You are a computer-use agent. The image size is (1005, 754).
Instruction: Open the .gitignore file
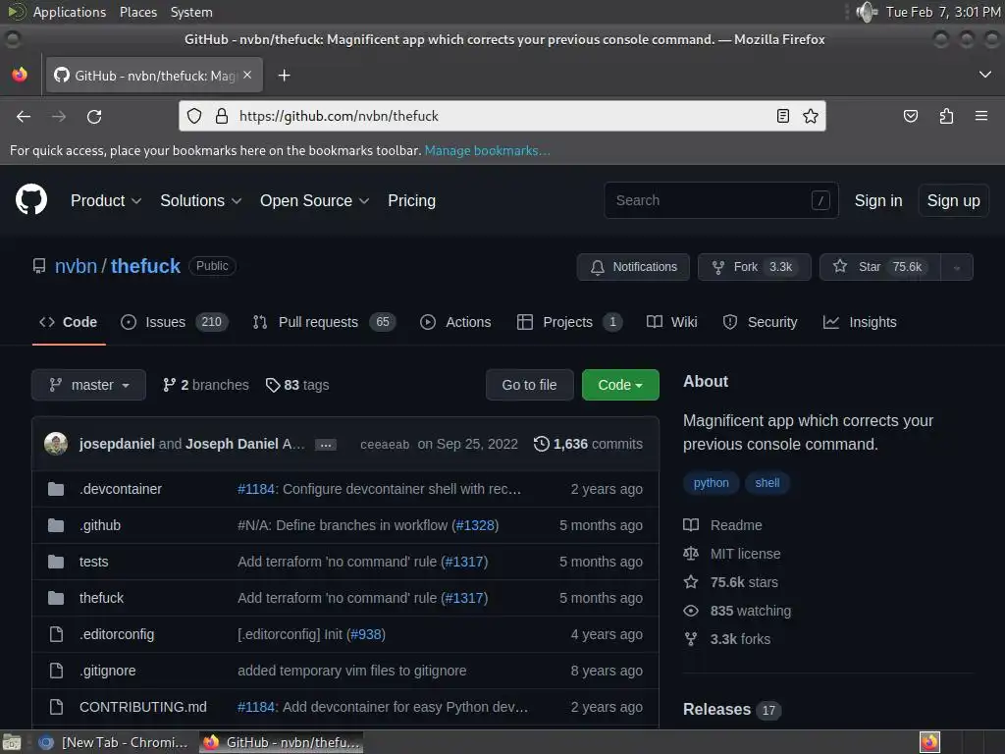pos(108,671)
